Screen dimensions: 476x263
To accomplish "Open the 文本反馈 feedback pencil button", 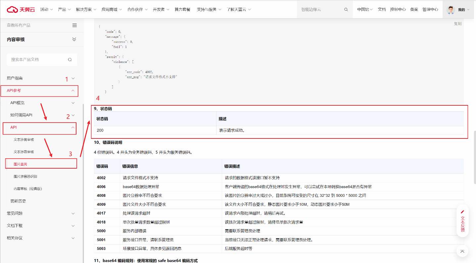I will point(462,212).
